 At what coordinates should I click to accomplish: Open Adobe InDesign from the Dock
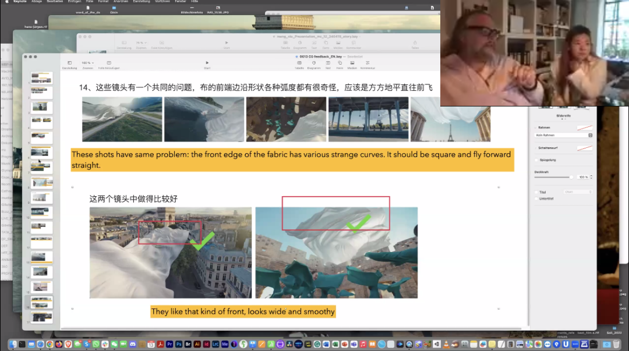[x=206, y=344]
